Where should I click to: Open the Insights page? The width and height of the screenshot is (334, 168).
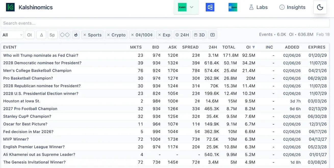click(292, 7)
